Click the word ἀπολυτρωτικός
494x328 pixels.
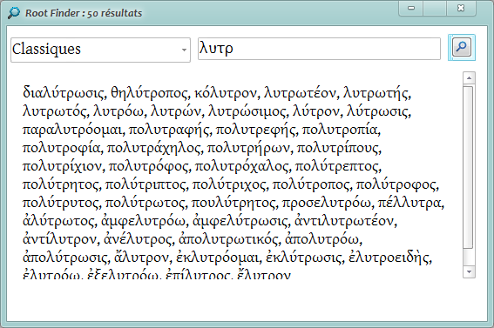228,239
